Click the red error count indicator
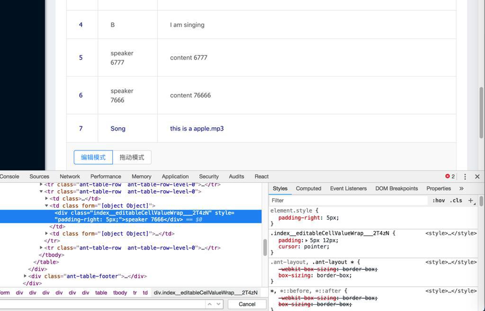 pyautogui.click(x=450, y=177)
